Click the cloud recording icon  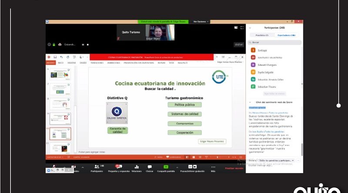coord(60,45)
